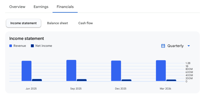Click the Dec 2025 net income bar
Viewport: 205px width, 99px height.
126,80
